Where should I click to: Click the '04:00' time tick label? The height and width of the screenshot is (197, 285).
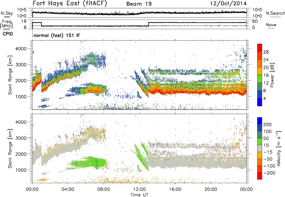coord(68,190)
